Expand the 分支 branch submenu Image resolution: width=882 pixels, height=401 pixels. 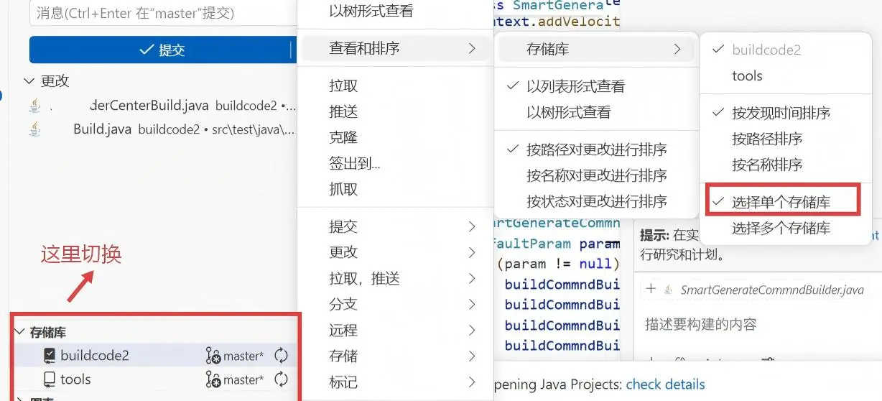(394, 304)
